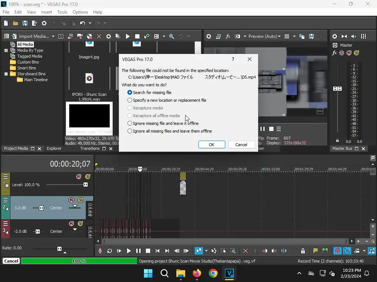Open Google Chrome from the taskbar

[x=213, y=273]
